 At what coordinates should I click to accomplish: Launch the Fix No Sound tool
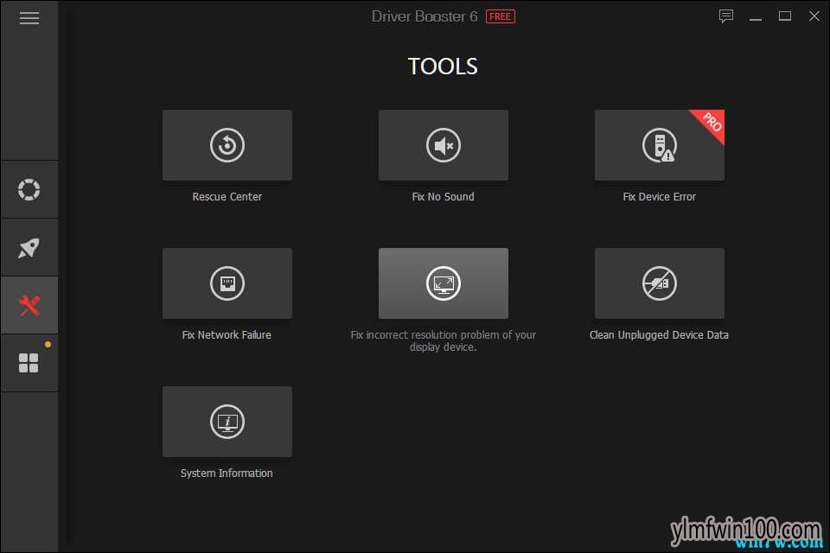pos(443,145)
